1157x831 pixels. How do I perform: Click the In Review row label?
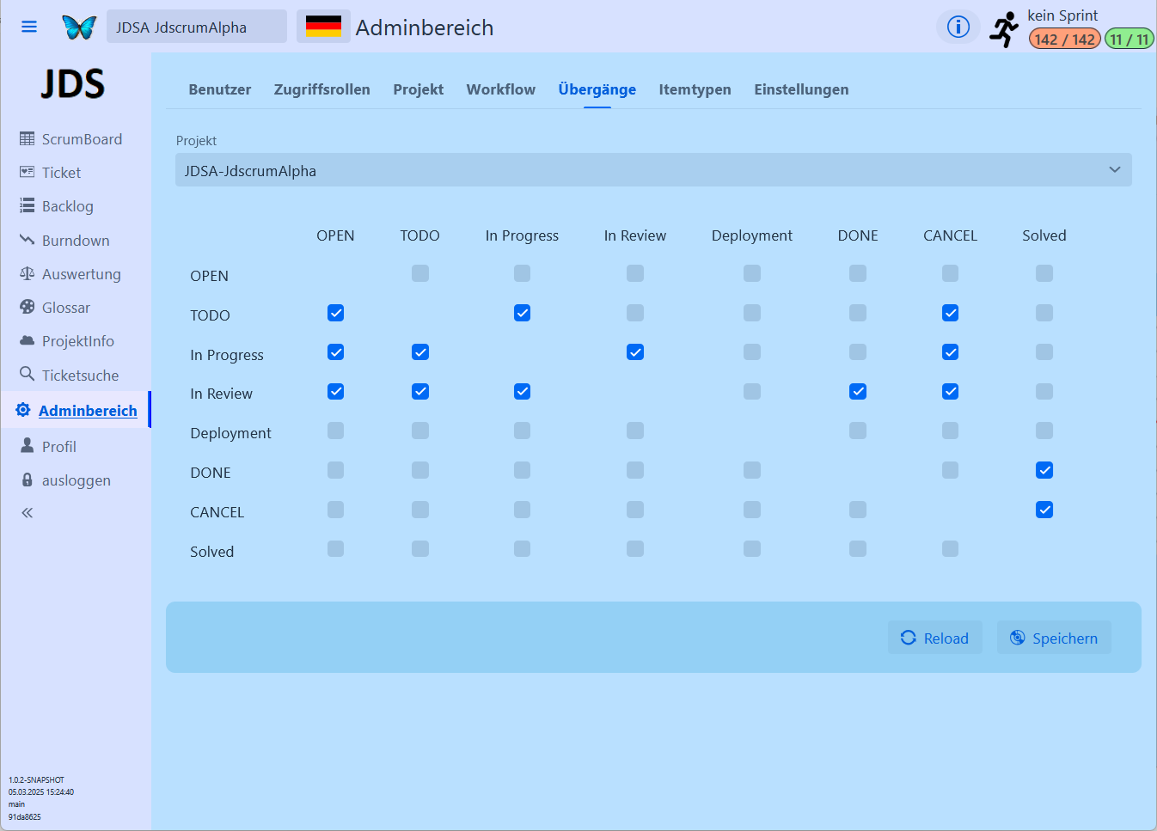coord(222,394)
